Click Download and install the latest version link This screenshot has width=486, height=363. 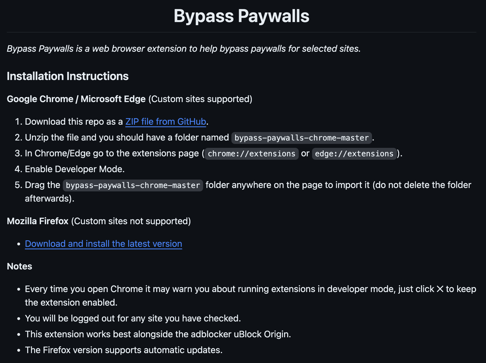point(103,244)
